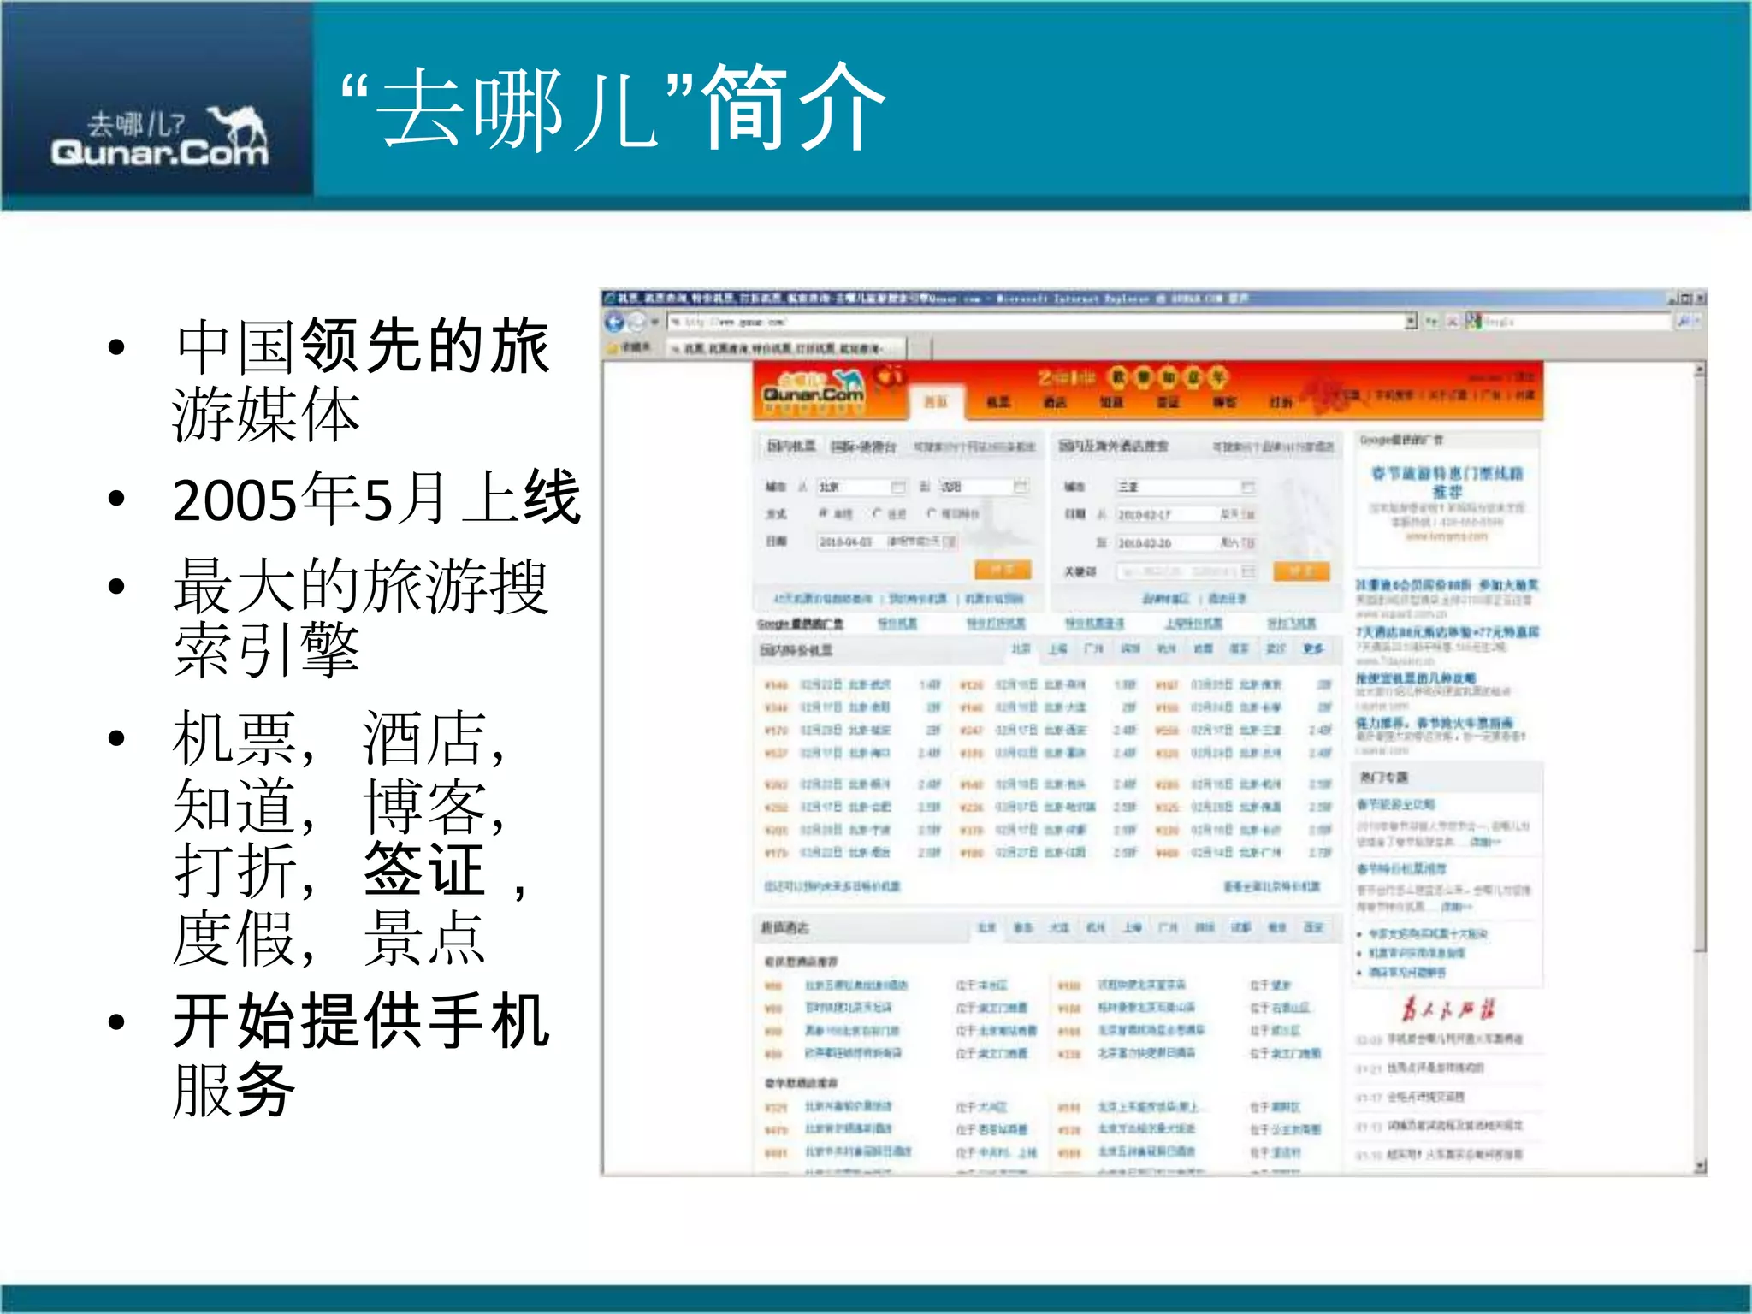Open city picker icon in hotel city field
This screenshot has width=1752, height=1314.
[x=1248, y=487]
